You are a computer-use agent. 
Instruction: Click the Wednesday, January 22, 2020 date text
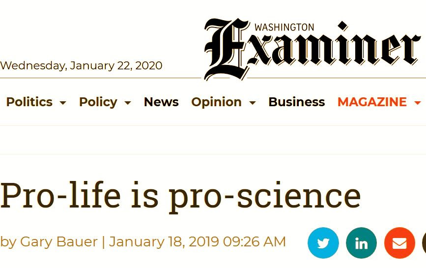coord(81,66)
